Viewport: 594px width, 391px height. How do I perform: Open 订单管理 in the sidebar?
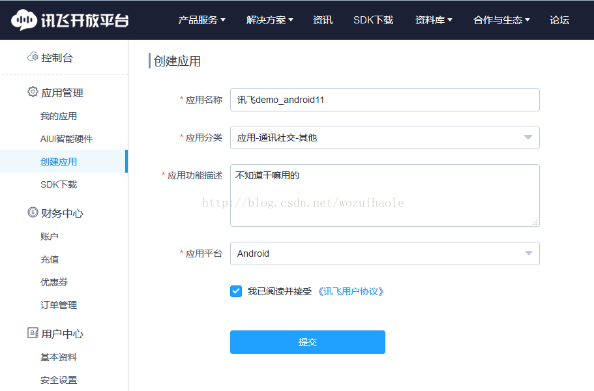(x=59, y=305)
